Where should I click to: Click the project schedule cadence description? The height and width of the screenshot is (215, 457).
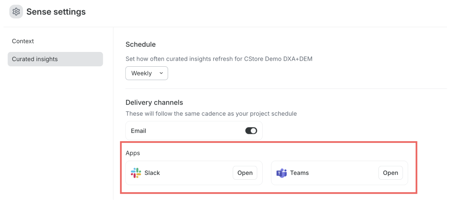pyautogui.click(x=211, y=114)
